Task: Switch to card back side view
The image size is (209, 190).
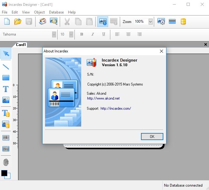Action: [x=114, y=21]
